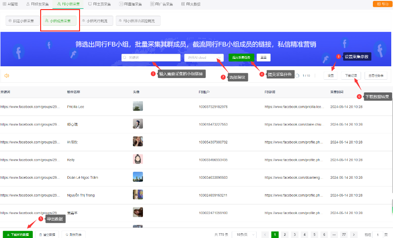Select the FB小组采集 tab
393x238 pixels.
68,4
